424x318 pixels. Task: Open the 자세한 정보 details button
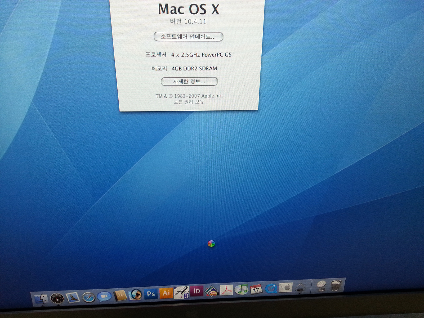[189, 82]
